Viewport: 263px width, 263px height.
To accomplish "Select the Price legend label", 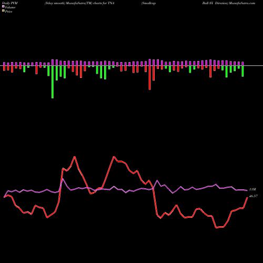I will pyautogui.click(x=8, y=12).
